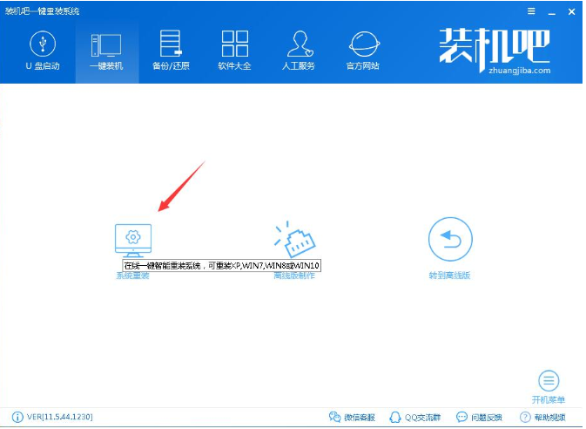This screenshot has width=586, height=429.
Task: Open 软件大全 software section
Action: click(235, 51)
